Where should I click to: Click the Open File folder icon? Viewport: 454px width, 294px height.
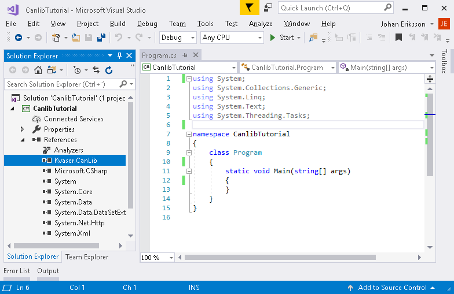(76, 38)
